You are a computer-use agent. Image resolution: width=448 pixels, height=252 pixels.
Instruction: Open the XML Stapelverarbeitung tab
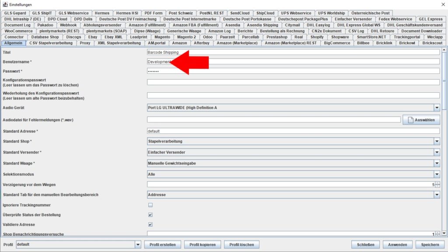119,43
